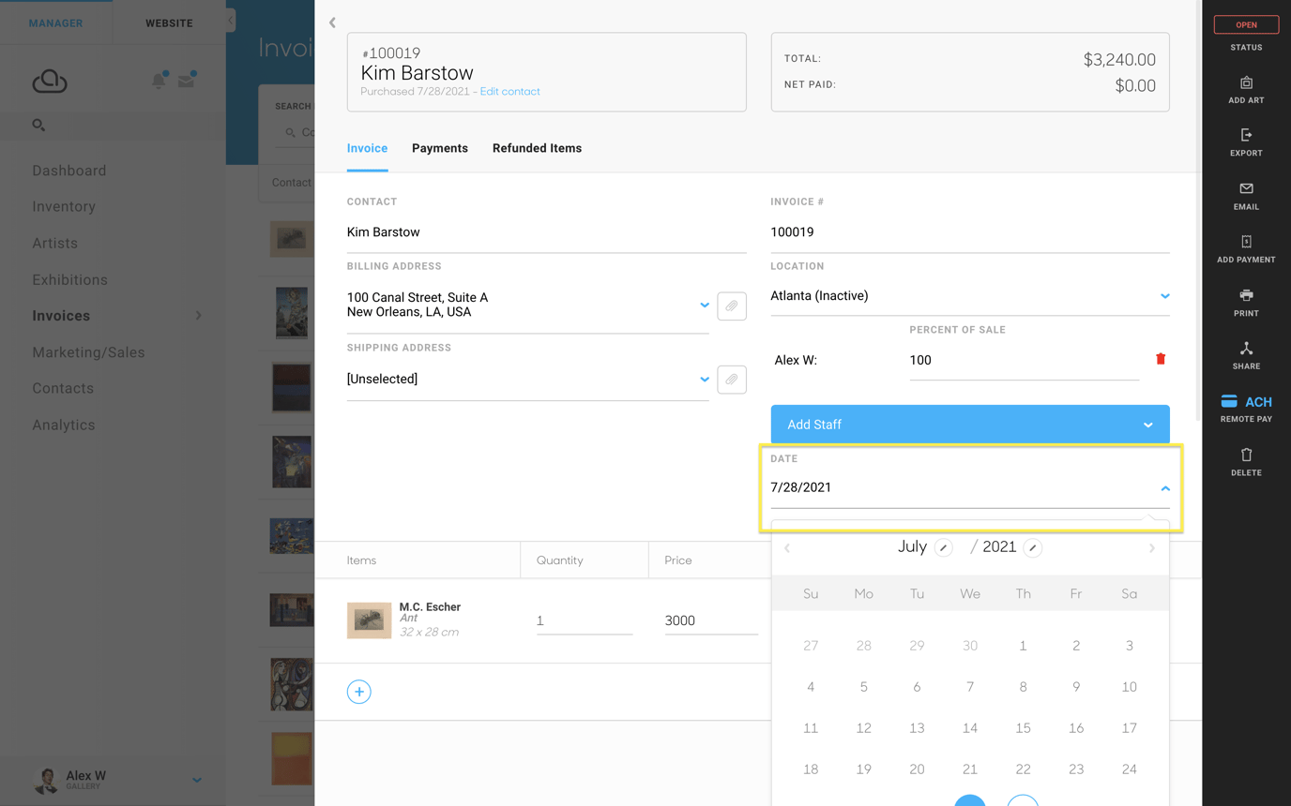Click the Add Art icon
The width and height of the screenshot is (1291, 806).
point(1246,84)
